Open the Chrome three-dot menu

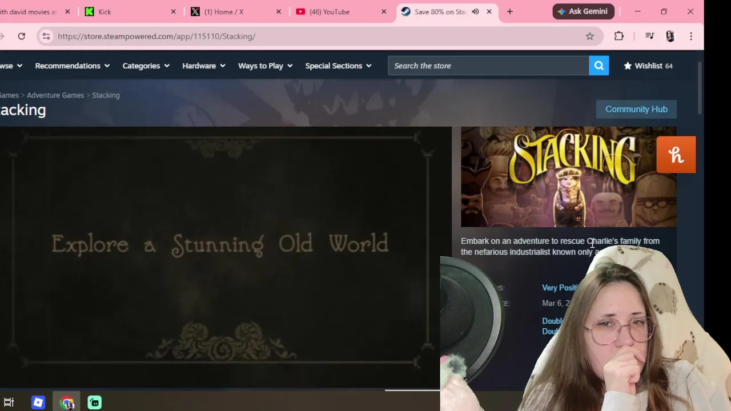click(x=691, y=36)
